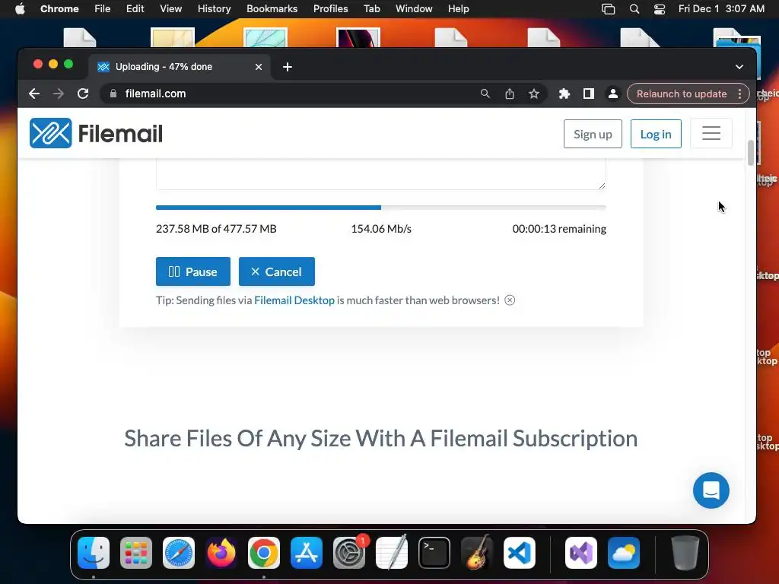Image resolution: width=779 pixels, height=584 pixels.
Task: Open Terminal from the Dock
Action: pos(434,553)
